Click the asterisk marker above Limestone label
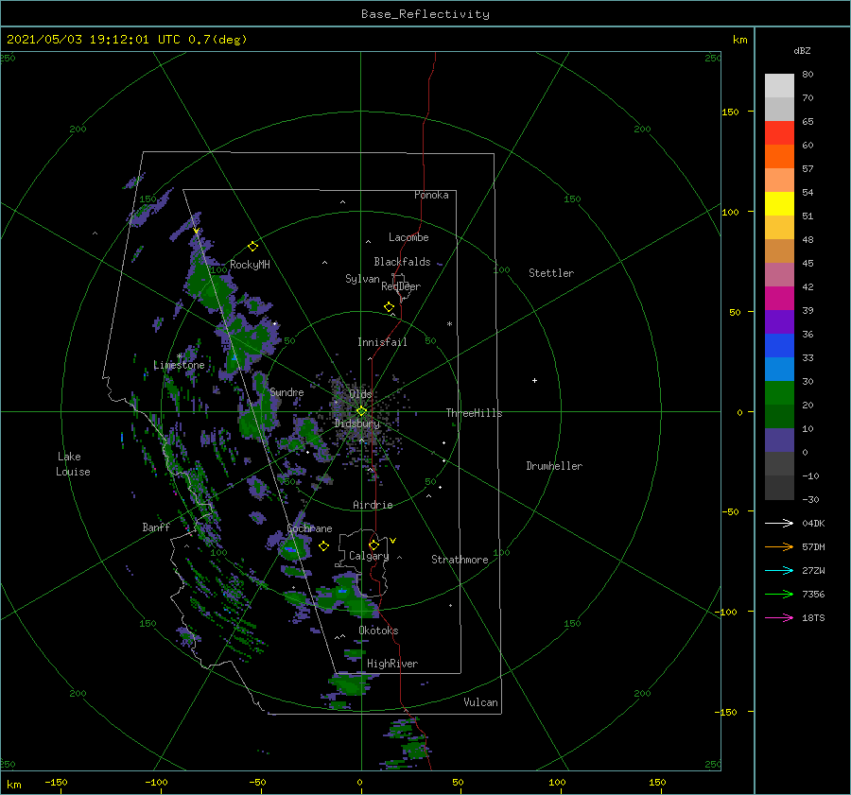851x795 pixels. (x=180, y=356)
